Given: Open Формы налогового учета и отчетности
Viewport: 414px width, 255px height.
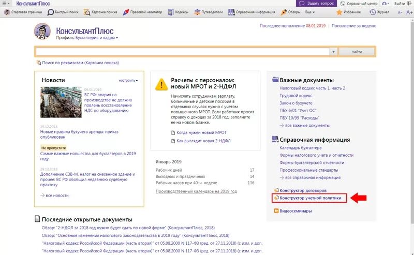Looking at the screenshot, I should coord(316,155).
